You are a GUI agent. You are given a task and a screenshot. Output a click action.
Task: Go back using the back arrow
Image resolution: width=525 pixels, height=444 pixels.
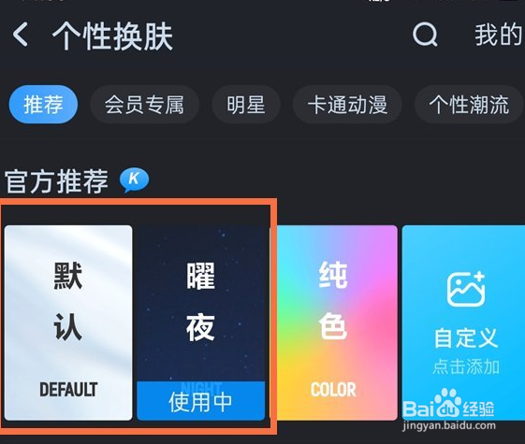click(20, 34)
